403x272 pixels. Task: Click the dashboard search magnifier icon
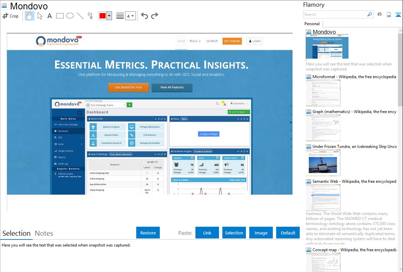pyautogui.click(x=217, y=104)
